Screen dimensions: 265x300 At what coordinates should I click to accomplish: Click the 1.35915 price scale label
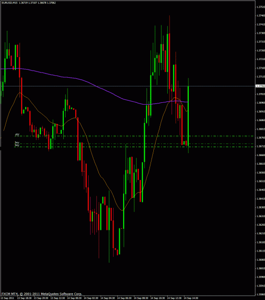point(261,286)
